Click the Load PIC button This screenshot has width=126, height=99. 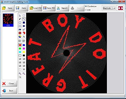pyautogui.click(x=35, y=8)
